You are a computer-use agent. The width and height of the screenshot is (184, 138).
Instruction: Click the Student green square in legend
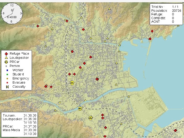click(7, 74)
